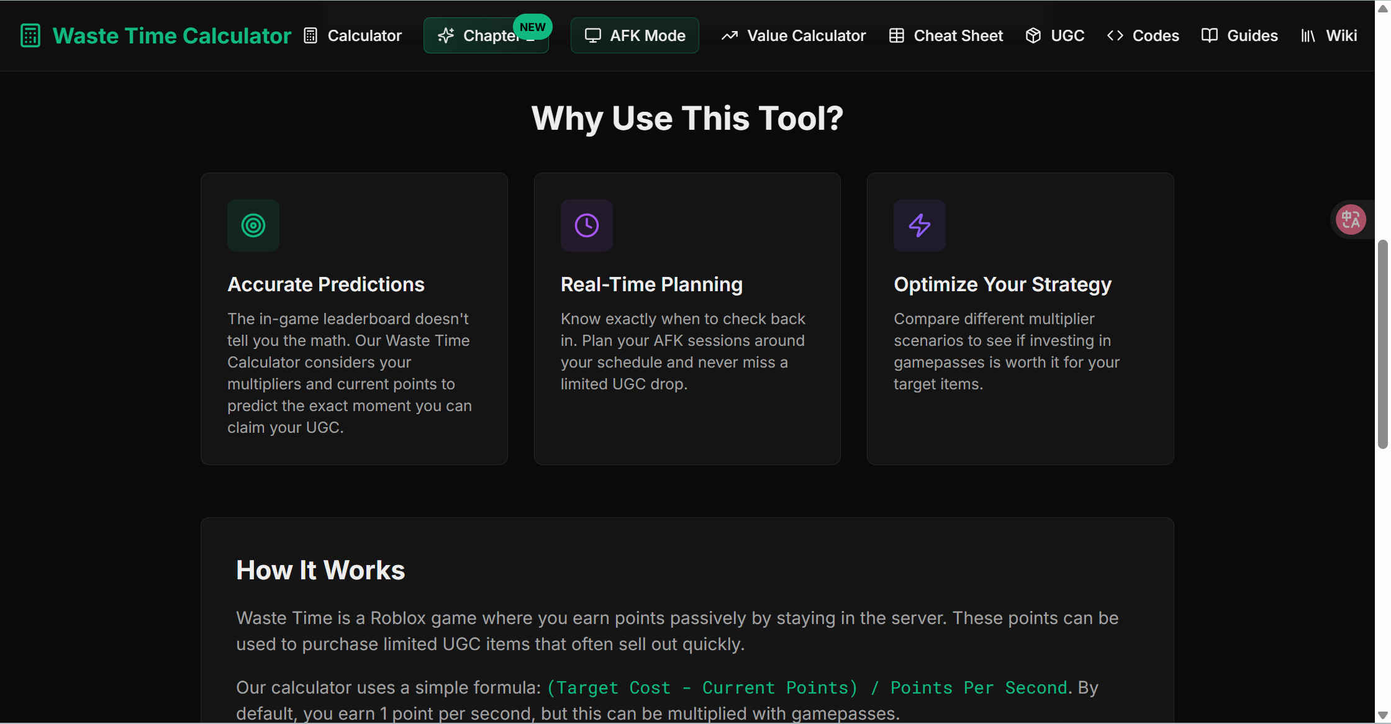Click the Waste Time Calculator logo icon

[x=30, y=35]
